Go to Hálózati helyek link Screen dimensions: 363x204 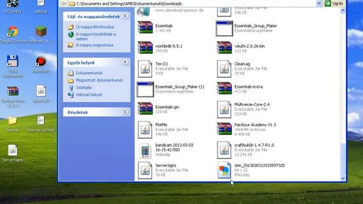[89, 95]
